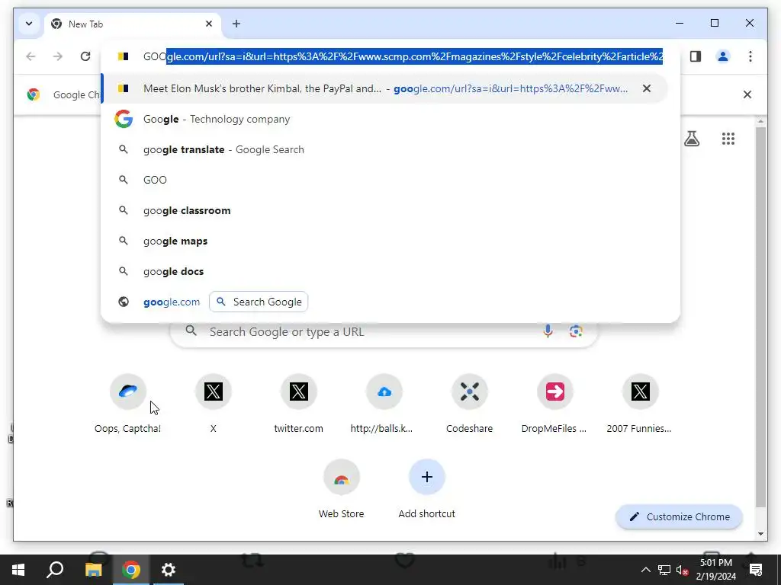Screen dimensions: 781x585
Task: Open Windows taskbar search
Action: (x=55, y=570)
